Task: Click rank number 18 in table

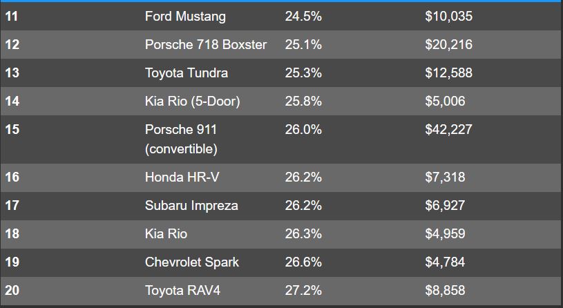Action: (12, 234)
